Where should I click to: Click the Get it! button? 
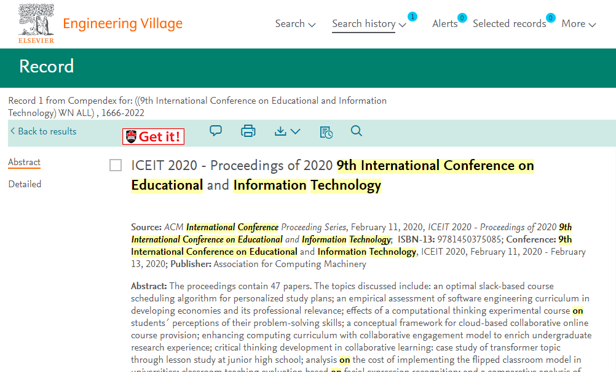(x=153, y=136)
